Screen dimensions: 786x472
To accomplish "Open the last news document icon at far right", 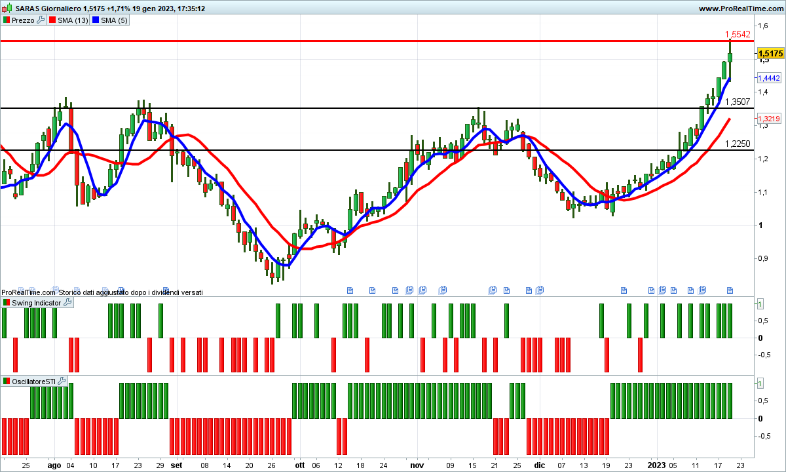I will tap(730, 289).
